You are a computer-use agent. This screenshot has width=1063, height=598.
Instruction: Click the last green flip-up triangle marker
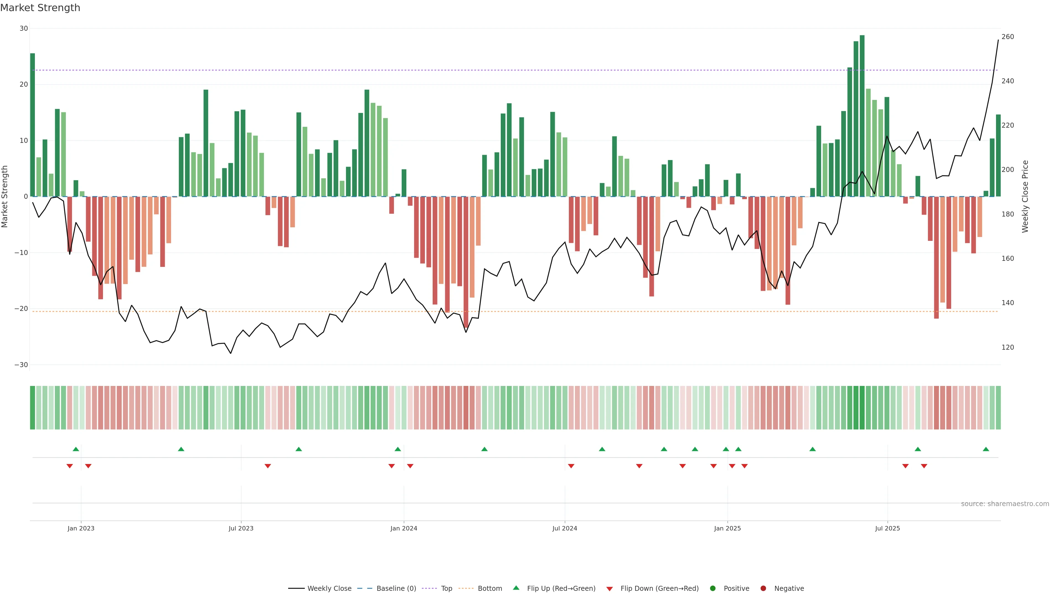[986, 449]
